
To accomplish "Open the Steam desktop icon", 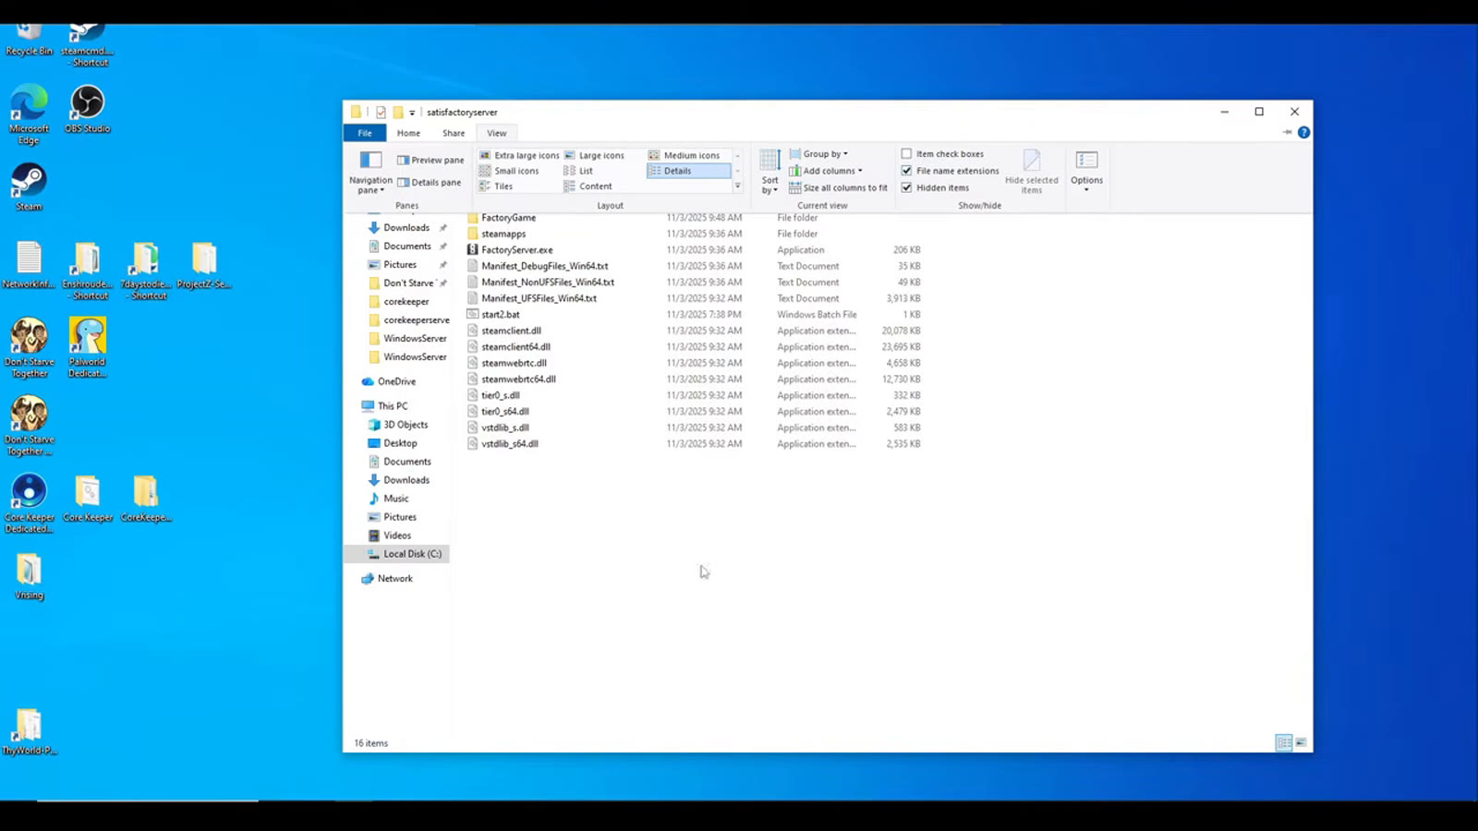I will pyautogui.click(x=29, y=187).
